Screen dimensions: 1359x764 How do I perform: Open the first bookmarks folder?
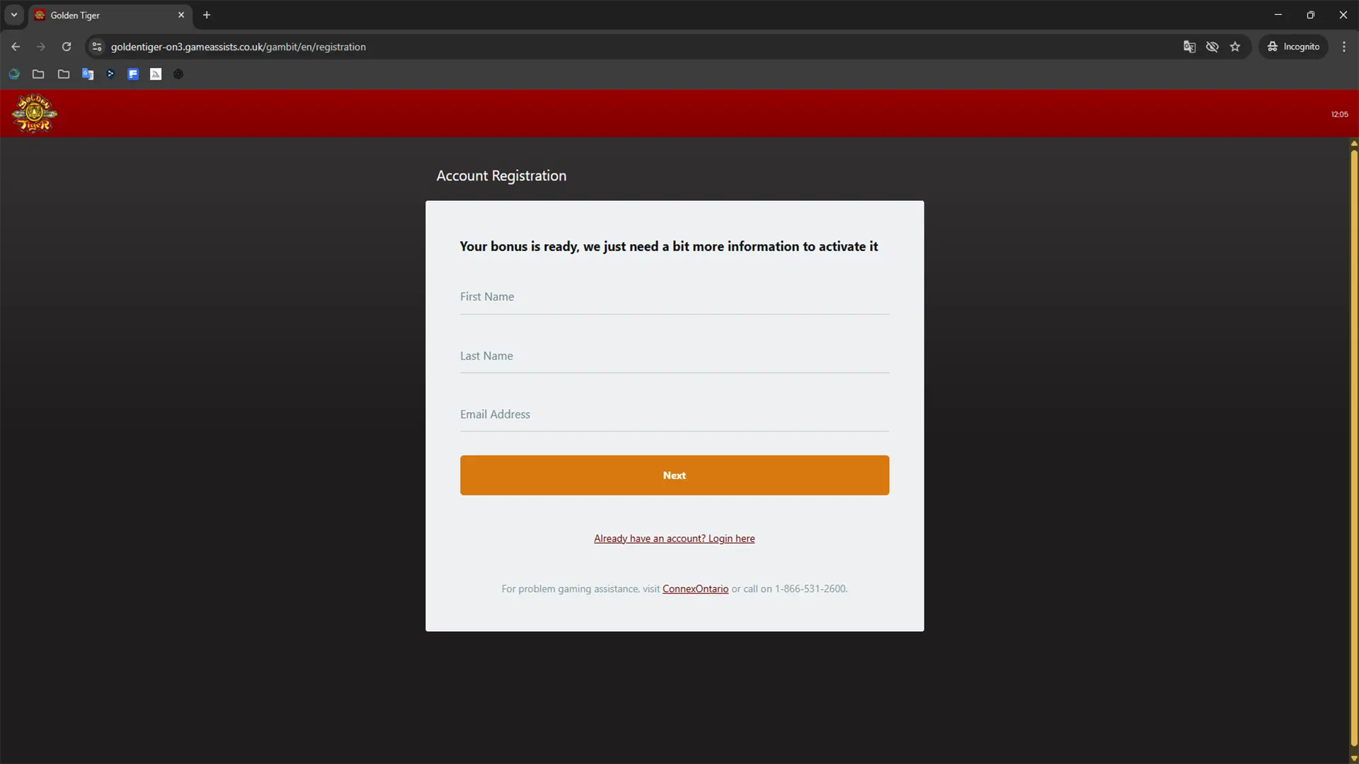click(x=38, y=74)
